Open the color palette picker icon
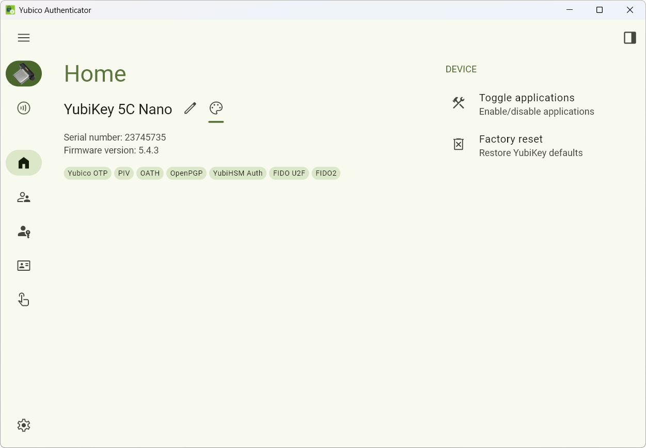The width and height of the screenshot is (646, 448). [216, 108]
